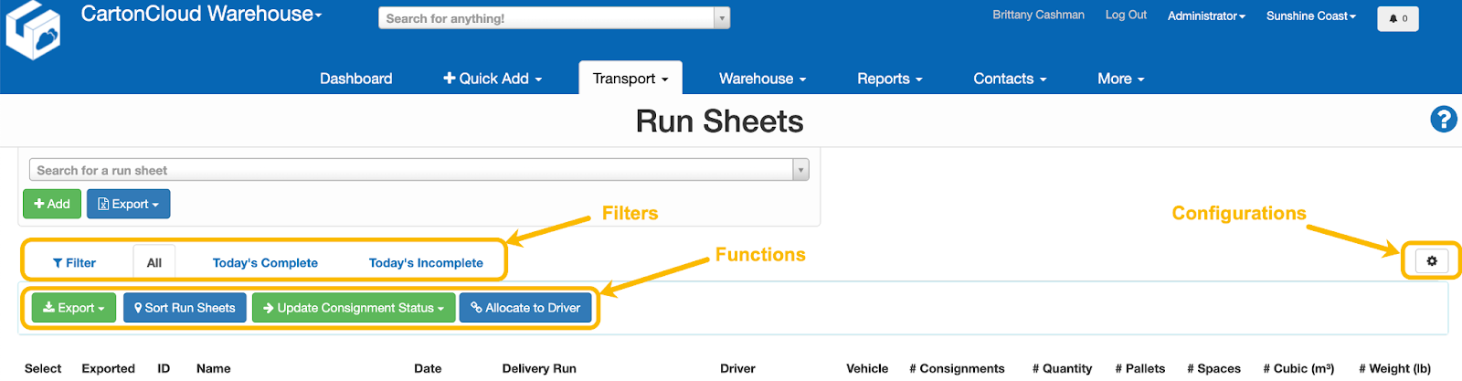Image resolution: width=1462 pixels, height=381 pixels.
Task: Open Update Consignment Status dropdown
Action: (354, 308)
